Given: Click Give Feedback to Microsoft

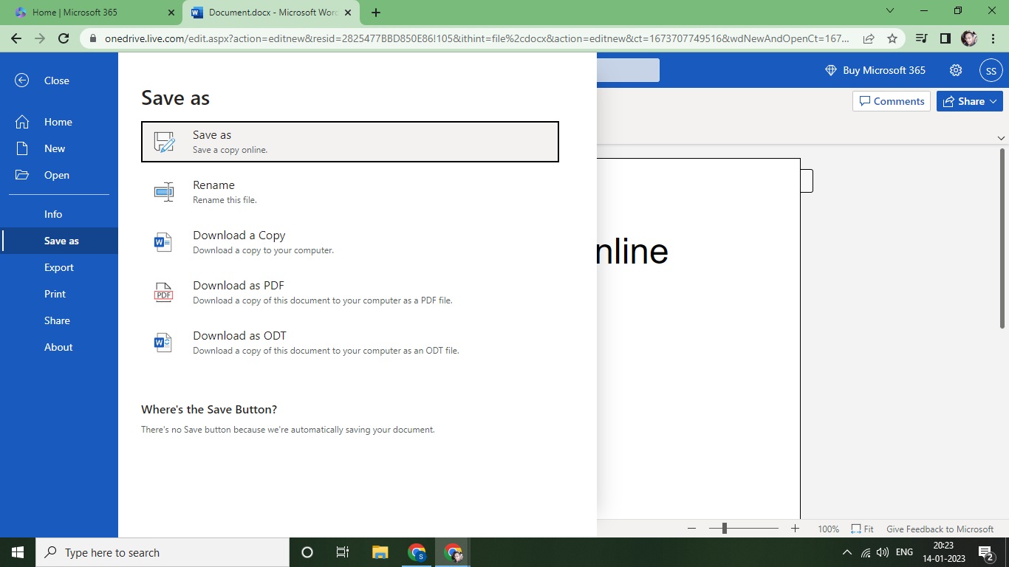Looking at the screenshot, I should pyautogui.click(x=940, y=529).
